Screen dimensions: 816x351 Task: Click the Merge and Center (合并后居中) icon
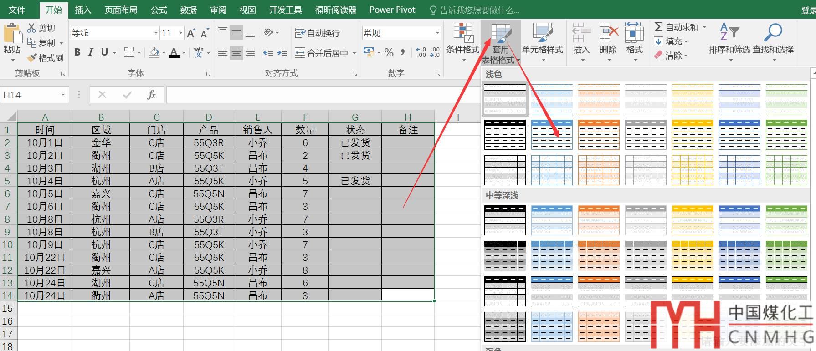click(300, 53)
